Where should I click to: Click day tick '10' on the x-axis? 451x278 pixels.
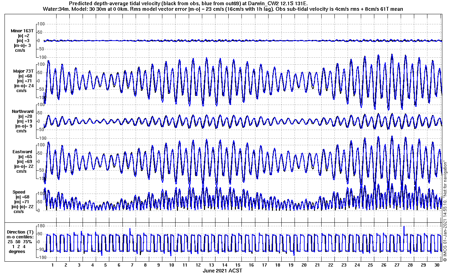172,265
